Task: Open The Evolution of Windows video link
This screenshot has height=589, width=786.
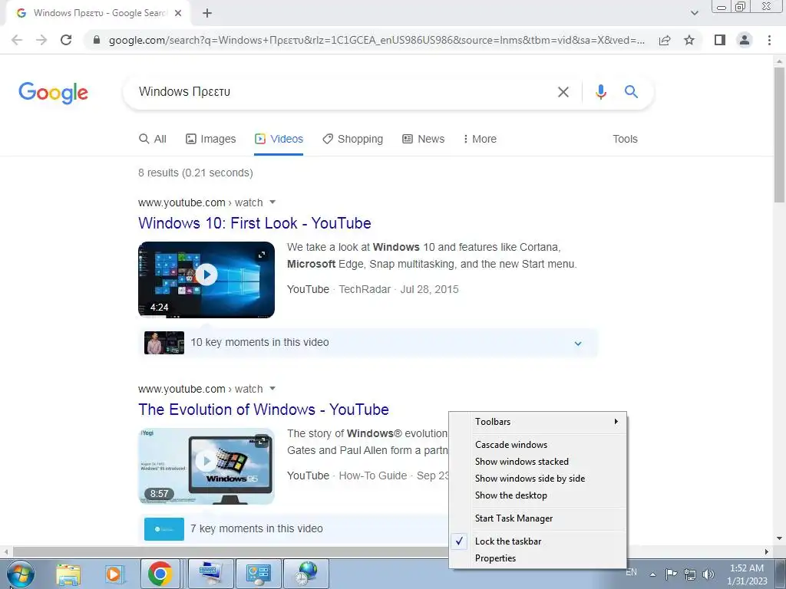Action: (x=264, y=410)
